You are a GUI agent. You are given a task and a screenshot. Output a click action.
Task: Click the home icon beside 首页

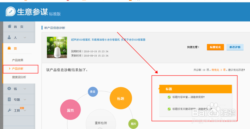point(9,26)
